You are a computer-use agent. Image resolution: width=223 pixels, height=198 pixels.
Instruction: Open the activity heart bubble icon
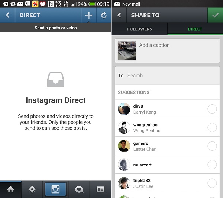pyautogui.click(x=79, y=189)
